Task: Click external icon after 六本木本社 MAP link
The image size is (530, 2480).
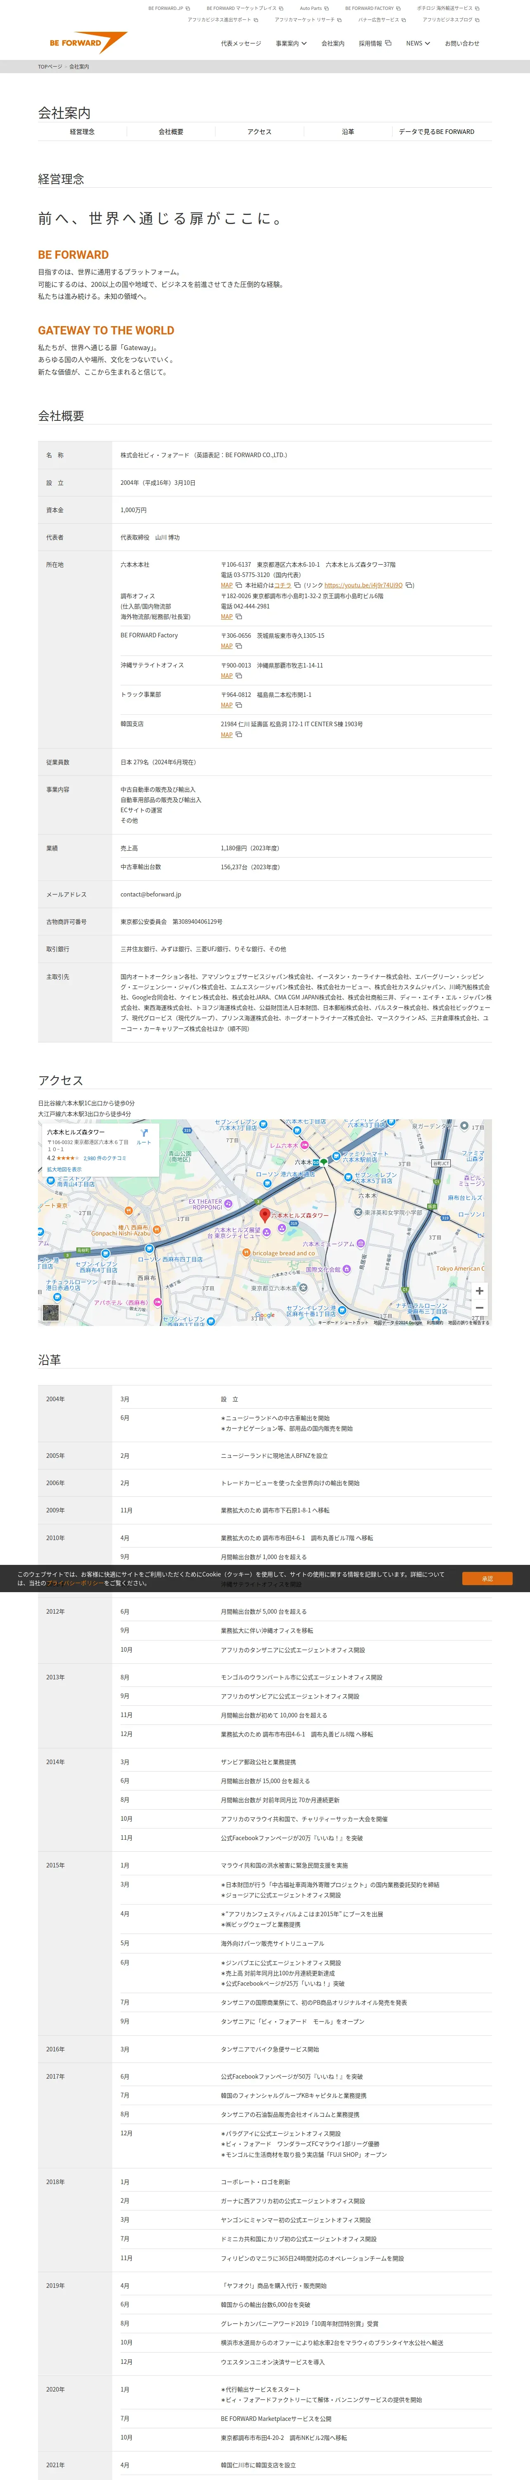Action: coord(239,584)
